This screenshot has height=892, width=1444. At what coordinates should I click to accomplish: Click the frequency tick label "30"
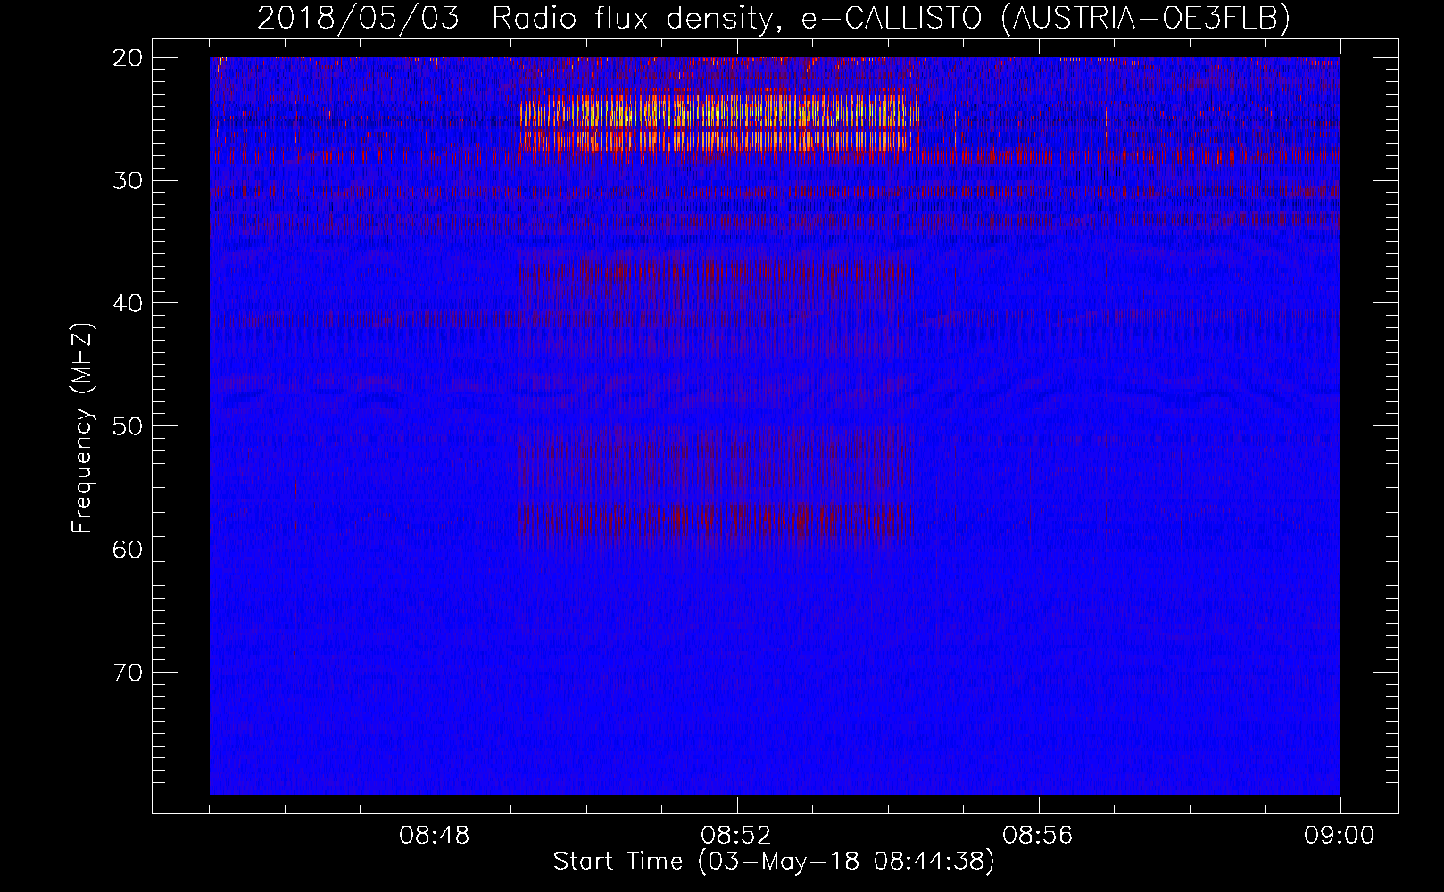(x=128, y=181)
